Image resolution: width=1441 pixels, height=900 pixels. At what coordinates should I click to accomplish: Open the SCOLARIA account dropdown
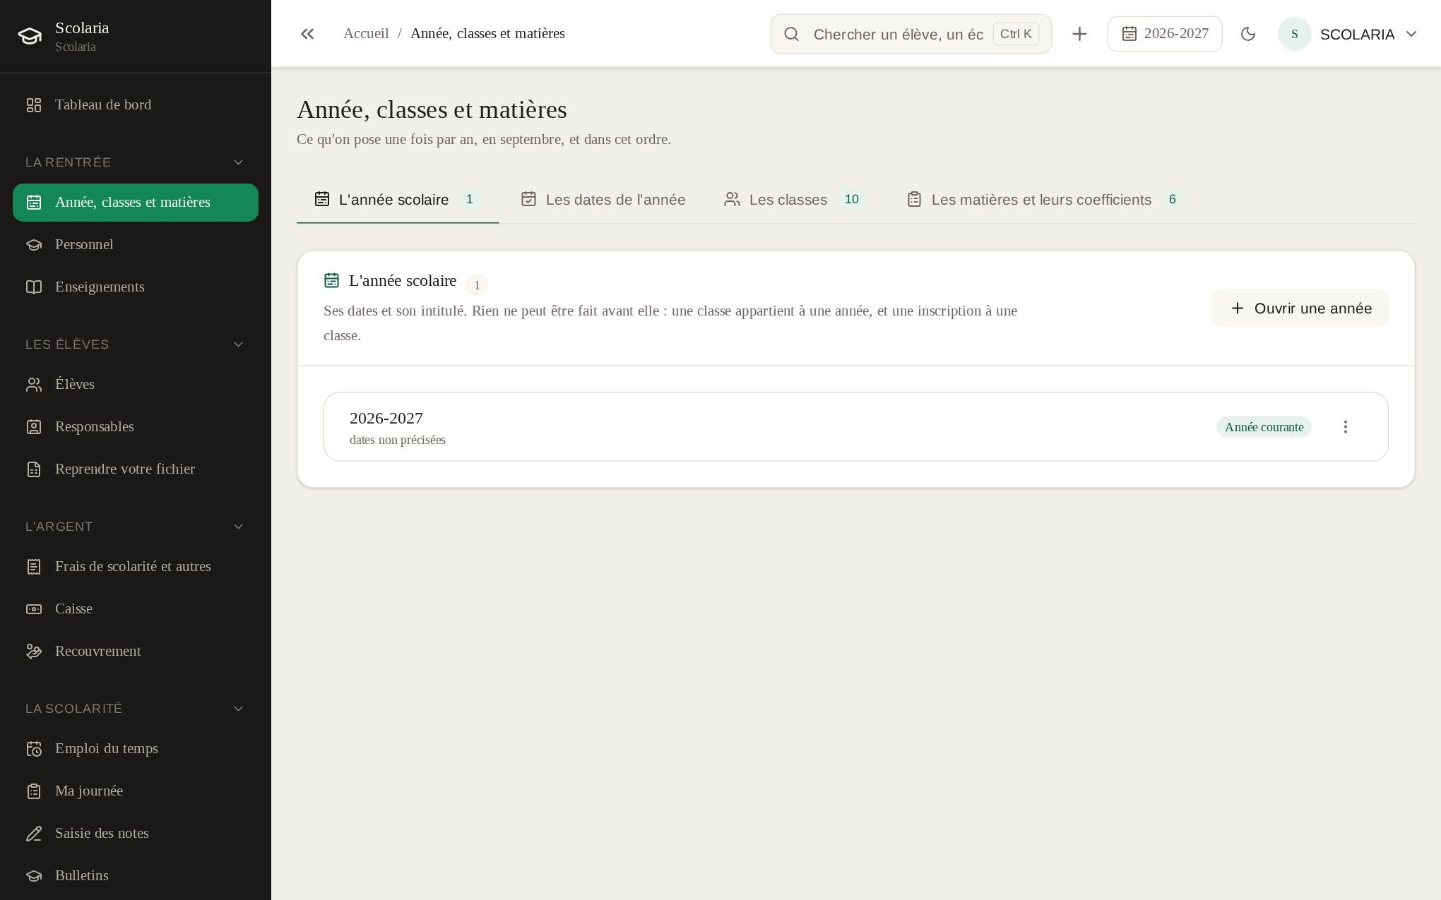pos(1348,34)
